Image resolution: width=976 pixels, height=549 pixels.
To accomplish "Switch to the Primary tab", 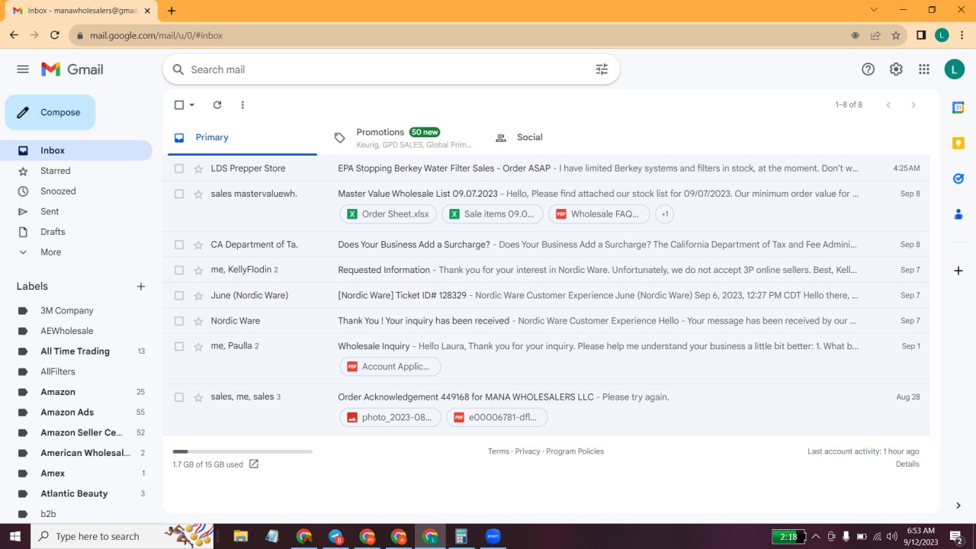I will point(242,137).
